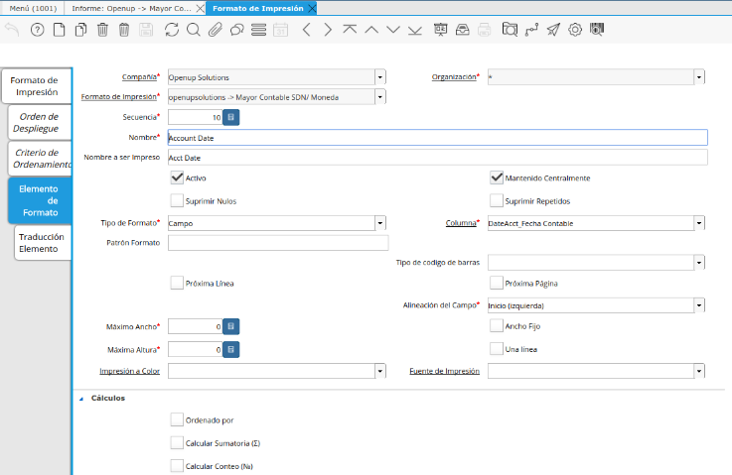732x475 pixels.
Task: Click the gear Process icon in toolbar
Action: pyautogui.click(x=575, y=30)
